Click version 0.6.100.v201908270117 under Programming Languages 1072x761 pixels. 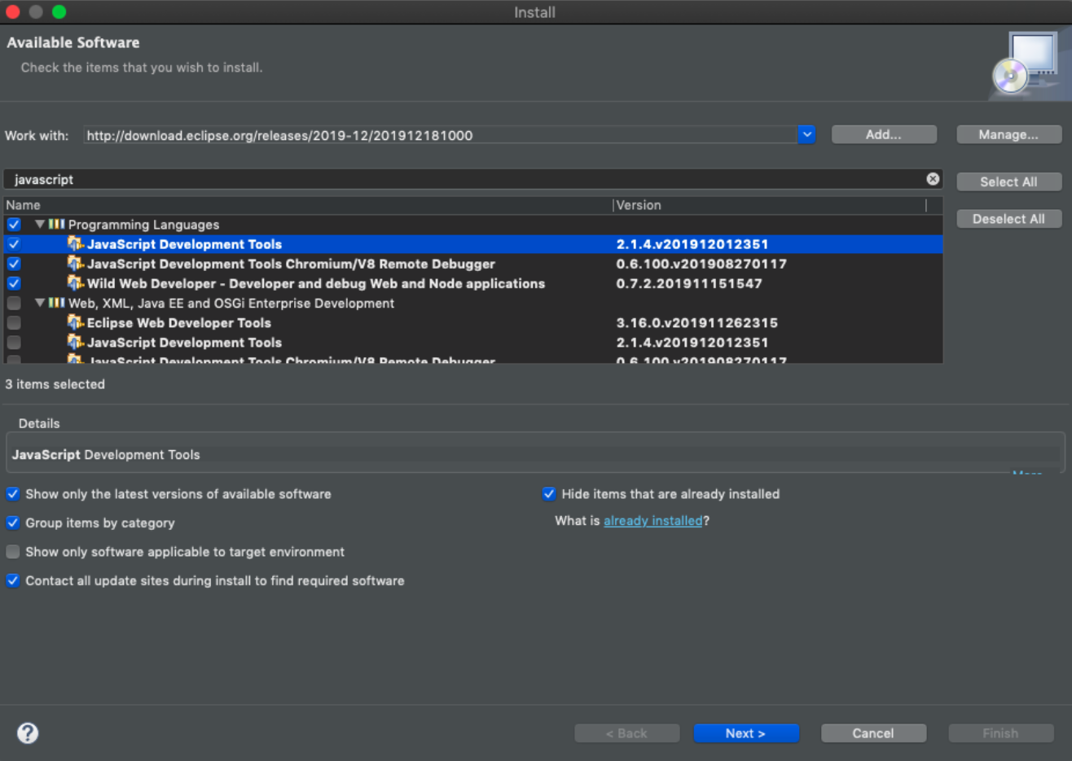coord(701,264)
